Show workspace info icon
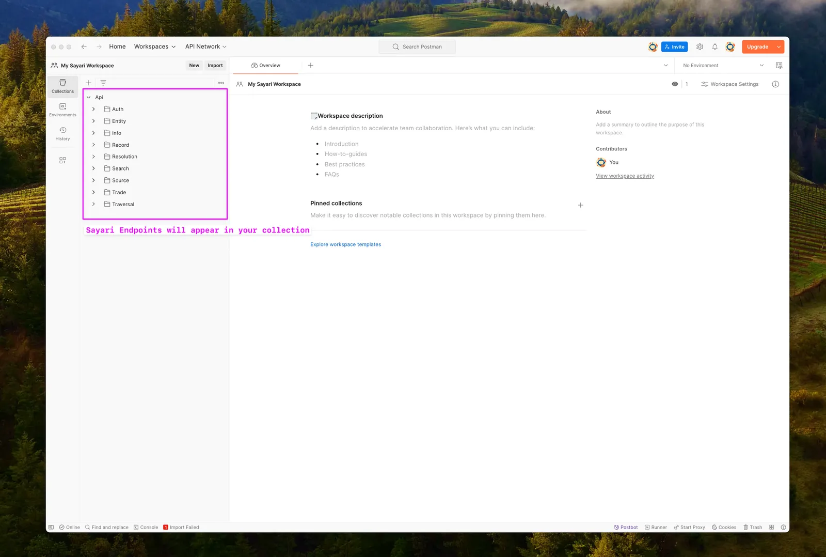The height and width of the screenshot is (557, 826). click(x=775, y=84)
